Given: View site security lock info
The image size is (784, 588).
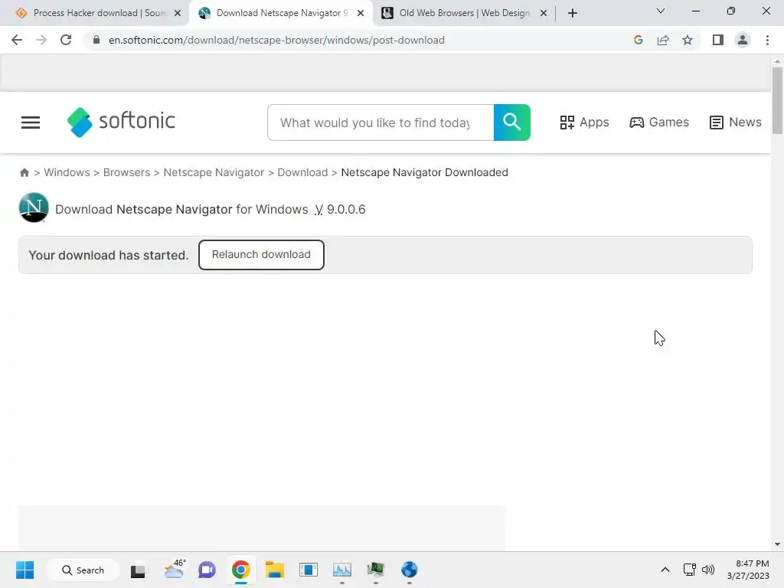Looking at the screenshot, I should (x=96, y=40).
